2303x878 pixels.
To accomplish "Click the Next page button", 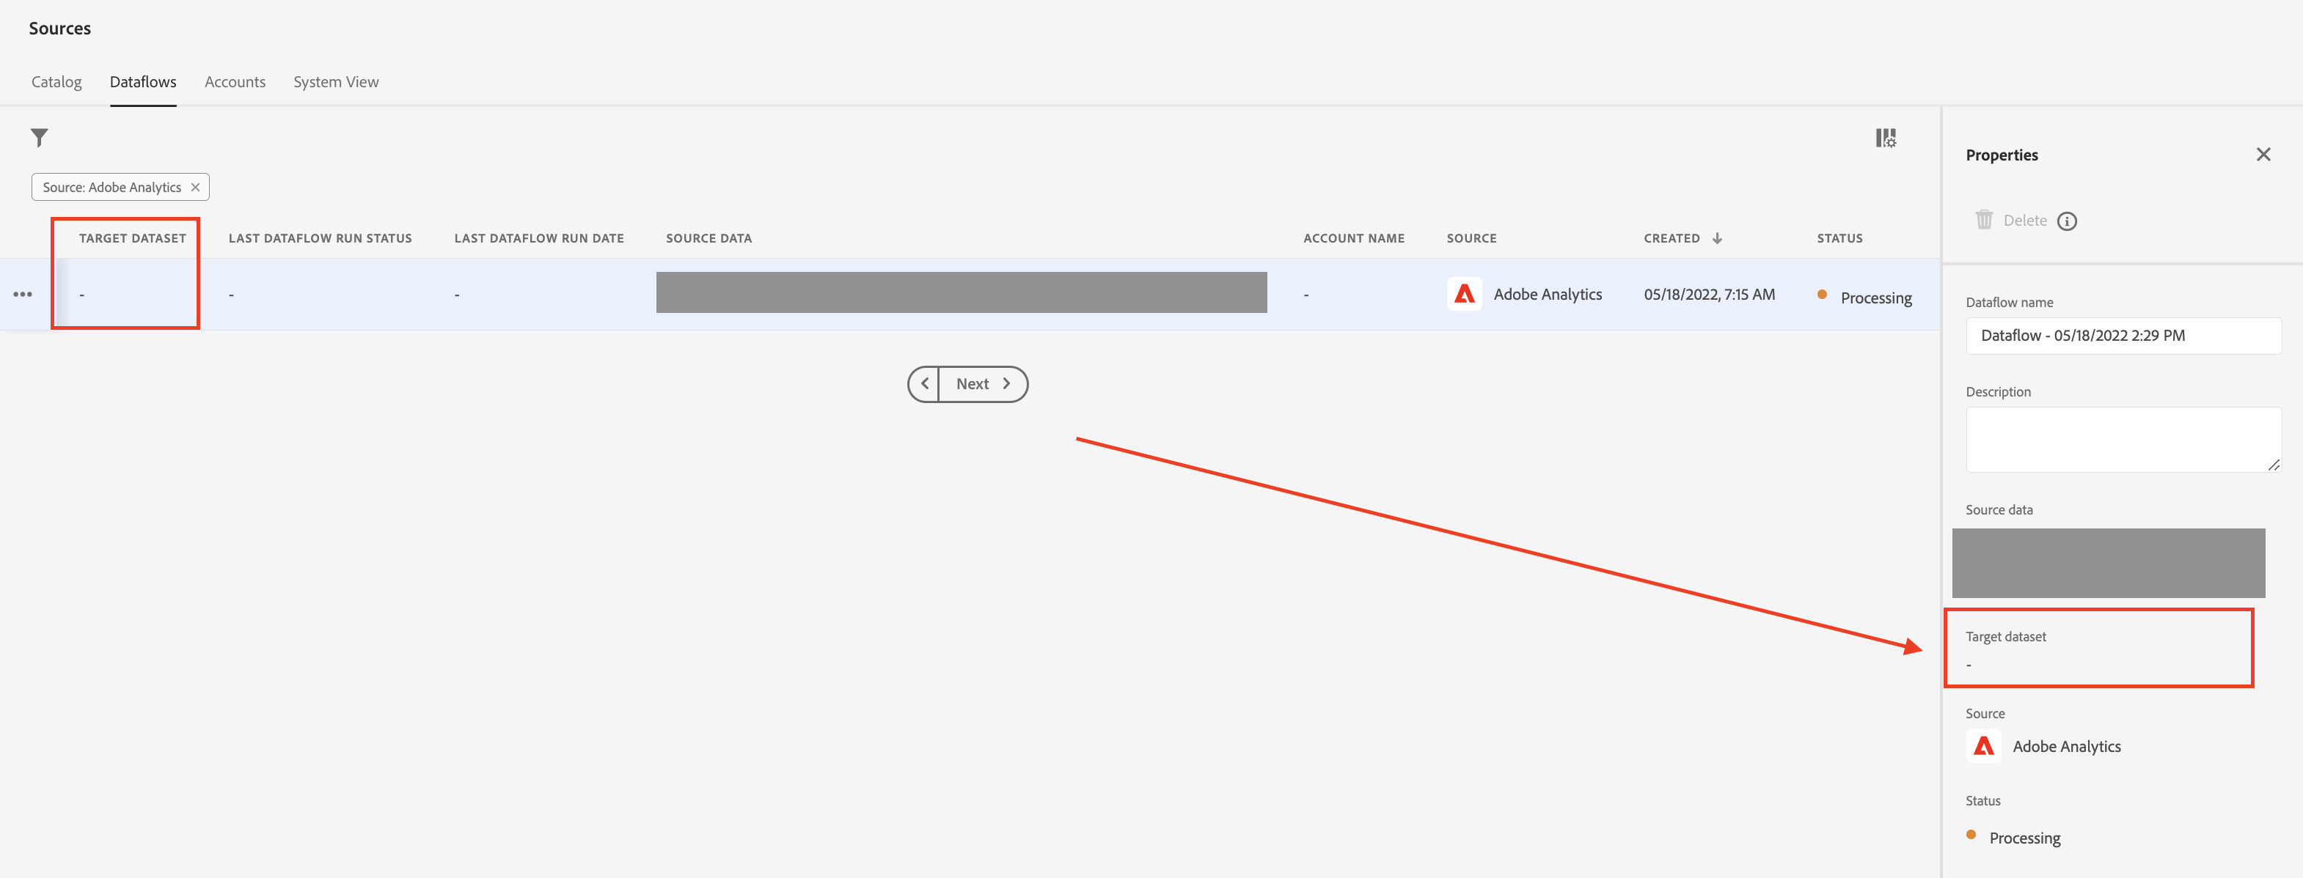I will (981, 384).
